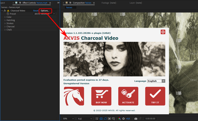
Task: Click the 0:00:00:00 preview time
Action: [x=150, y=119]
